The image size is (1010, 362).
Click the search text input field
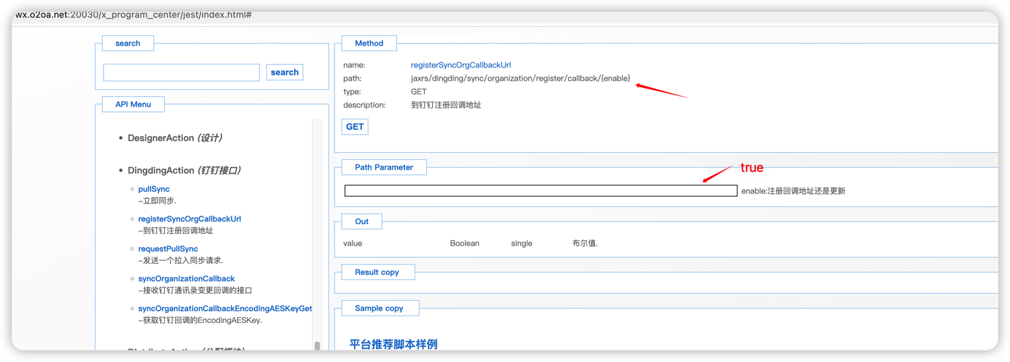(x=182, y=72)
